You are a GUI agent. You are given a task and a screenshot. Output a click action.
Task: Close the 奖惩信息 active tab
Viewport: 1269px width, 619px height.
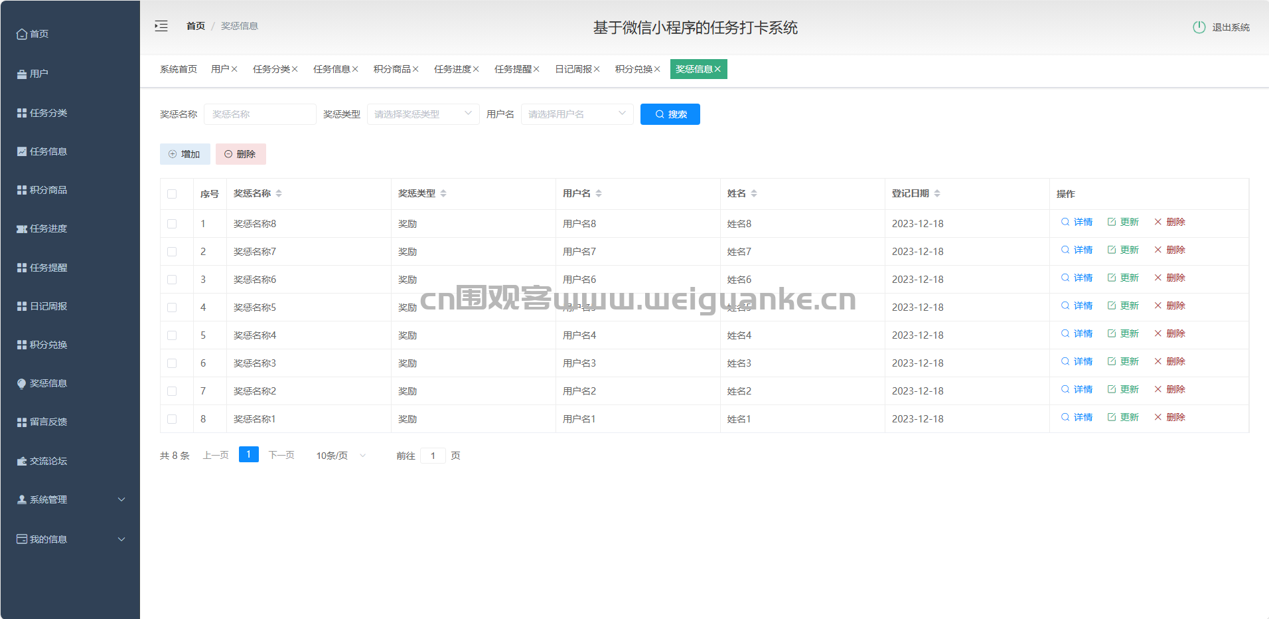tap(717, 69)
